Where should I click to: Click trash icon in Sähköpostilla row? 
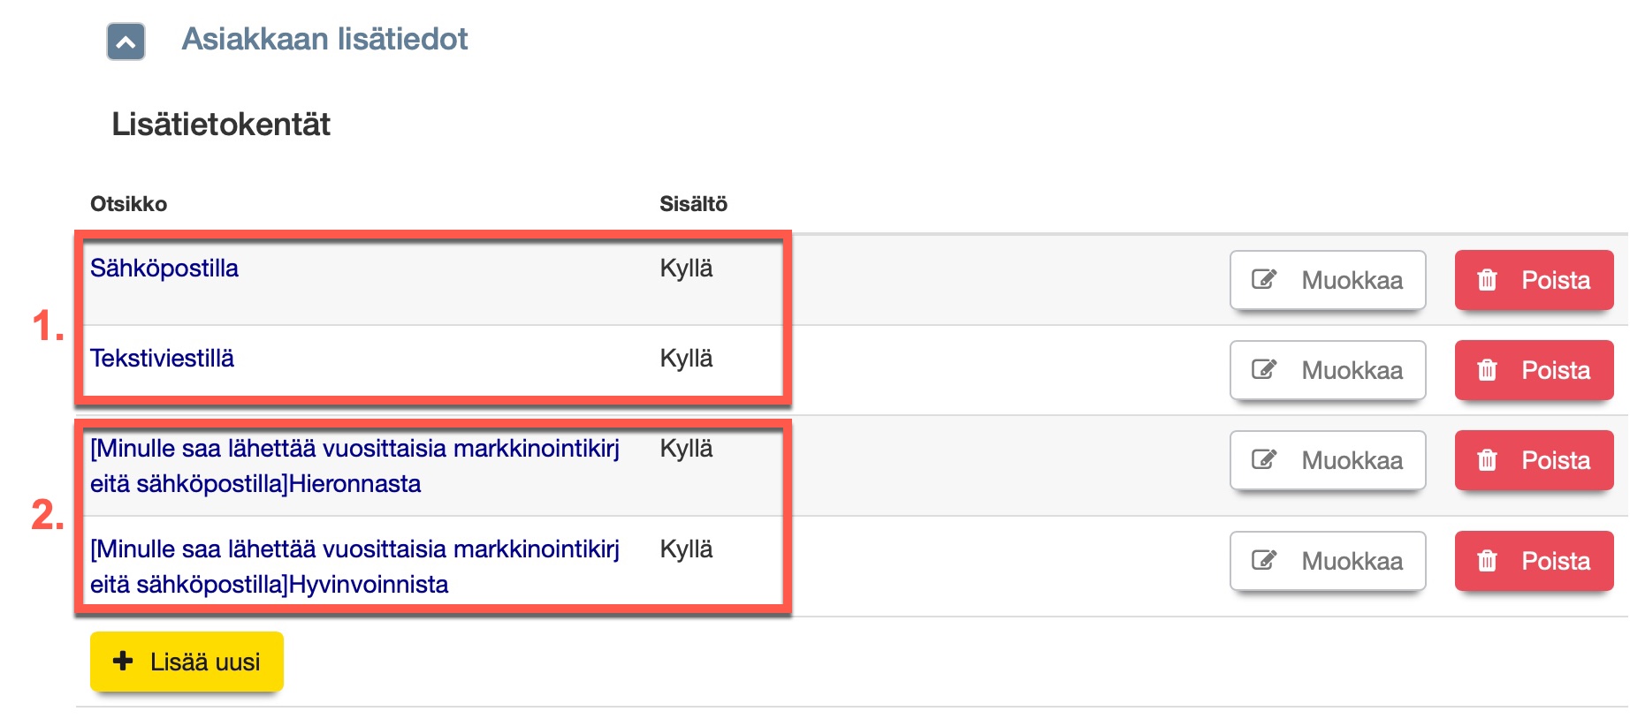pyautogui.click(x=1488, y=280)
